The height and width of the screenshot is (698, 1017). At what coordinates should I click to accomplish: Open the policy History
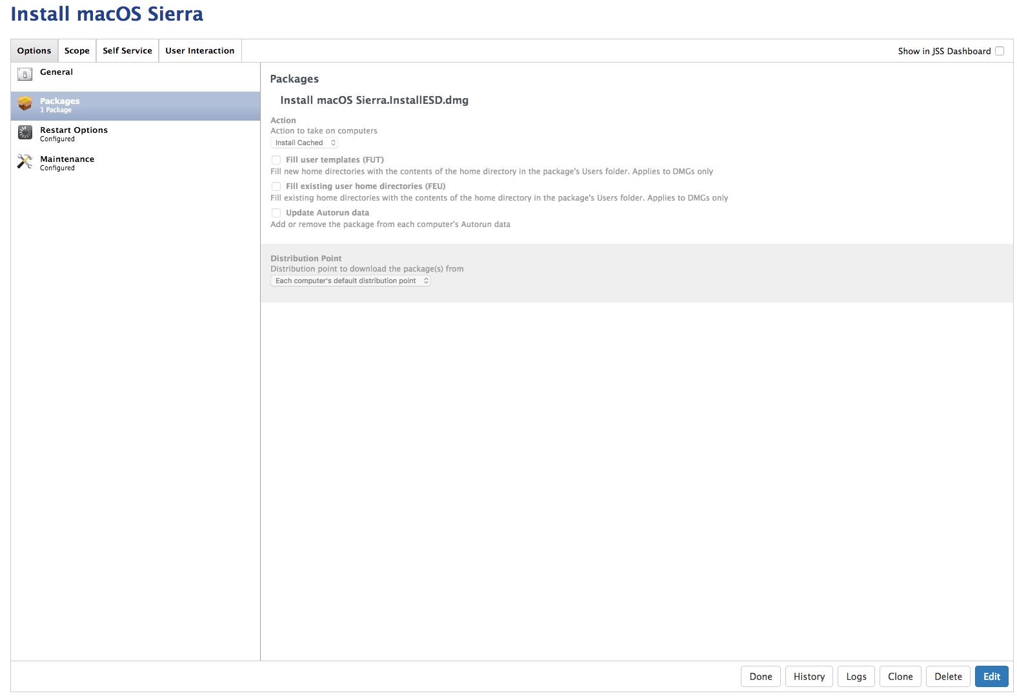809,677
